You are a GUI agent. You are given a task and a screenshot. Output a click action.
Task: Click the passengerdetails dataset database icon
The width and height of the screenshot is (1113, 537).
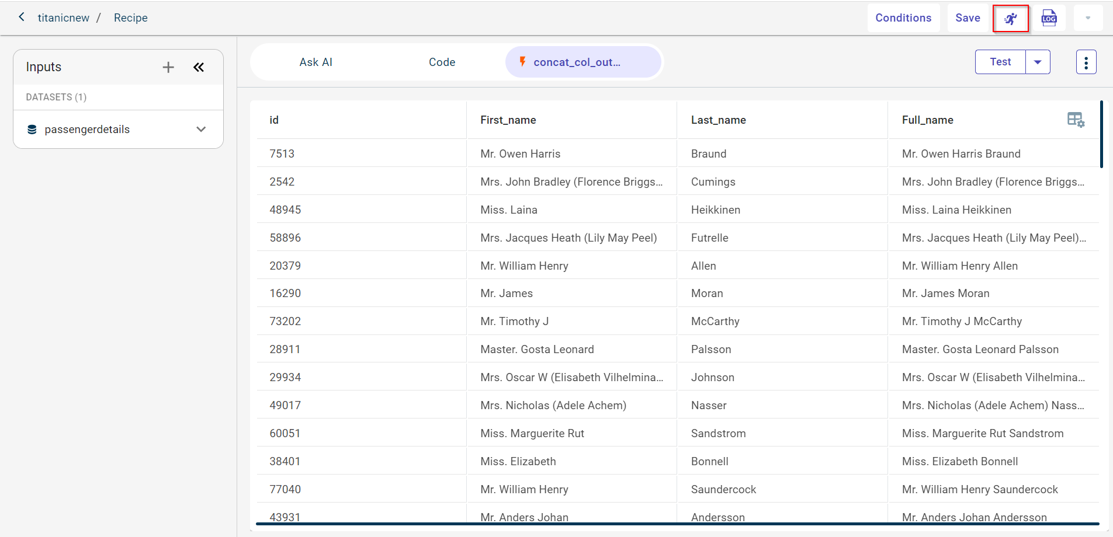point(32,130)
